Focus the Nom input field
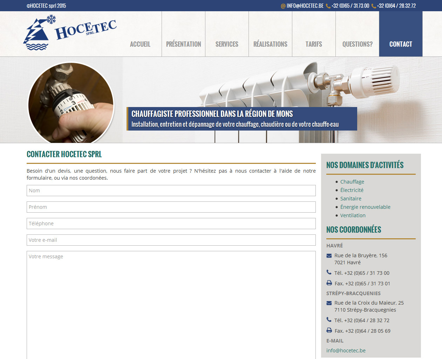Viewport: 442px width, 359px height. coord(171,191)
